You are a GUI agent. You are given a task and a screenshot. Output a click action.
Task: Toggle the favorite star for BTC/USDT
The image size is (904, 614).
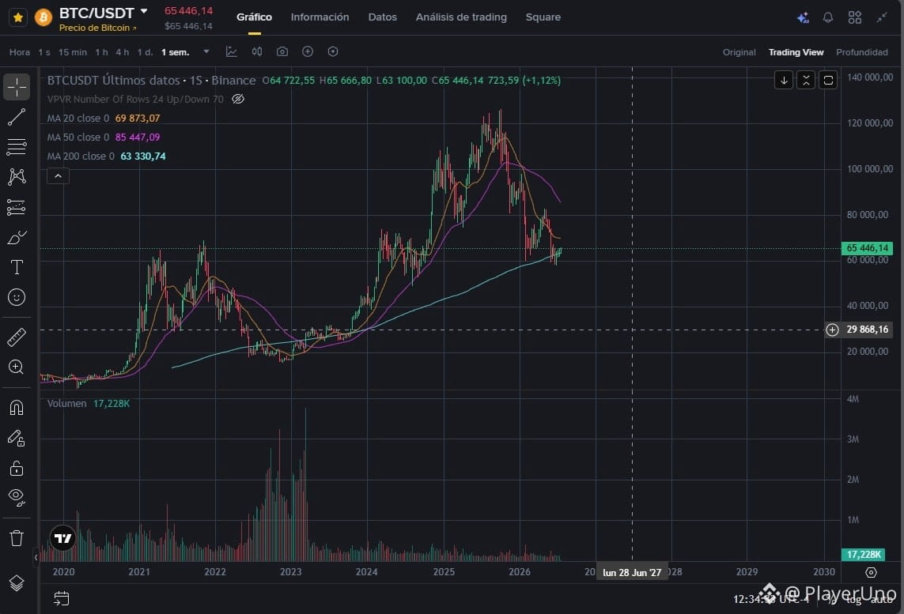tap(18, 17)
